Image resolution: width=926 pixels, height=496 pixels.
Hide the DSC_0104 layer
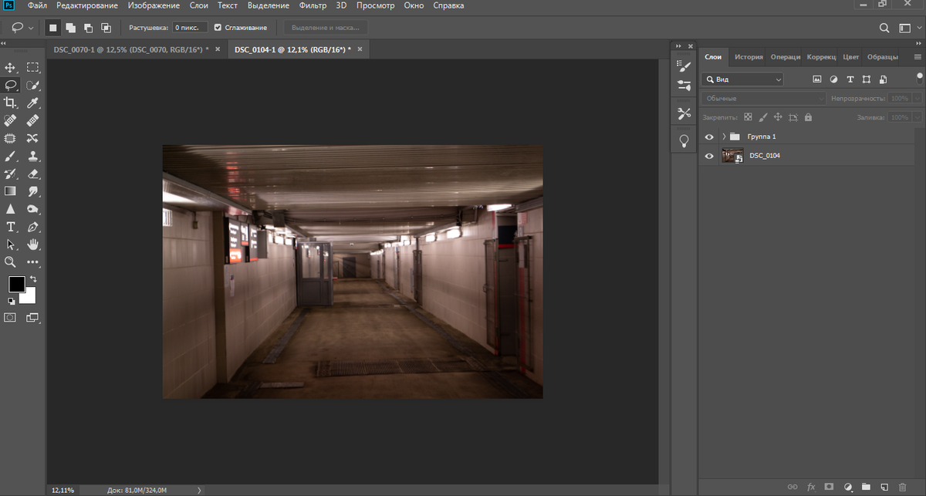(x=709, y=156)
